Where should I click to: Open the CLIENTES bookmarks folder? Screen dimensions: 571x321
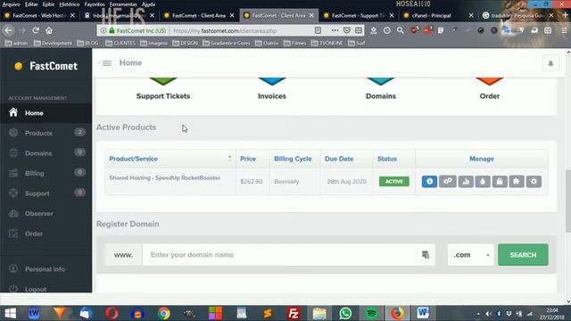(120, 43)
